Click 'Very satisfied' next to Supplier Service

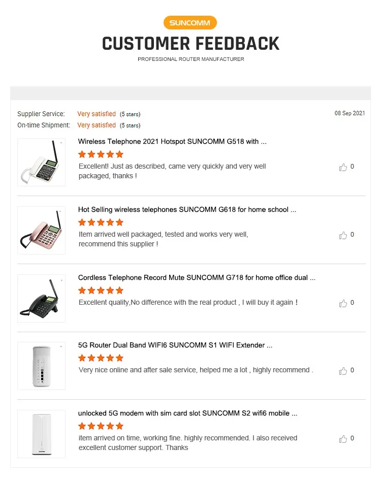click(97, 114)
